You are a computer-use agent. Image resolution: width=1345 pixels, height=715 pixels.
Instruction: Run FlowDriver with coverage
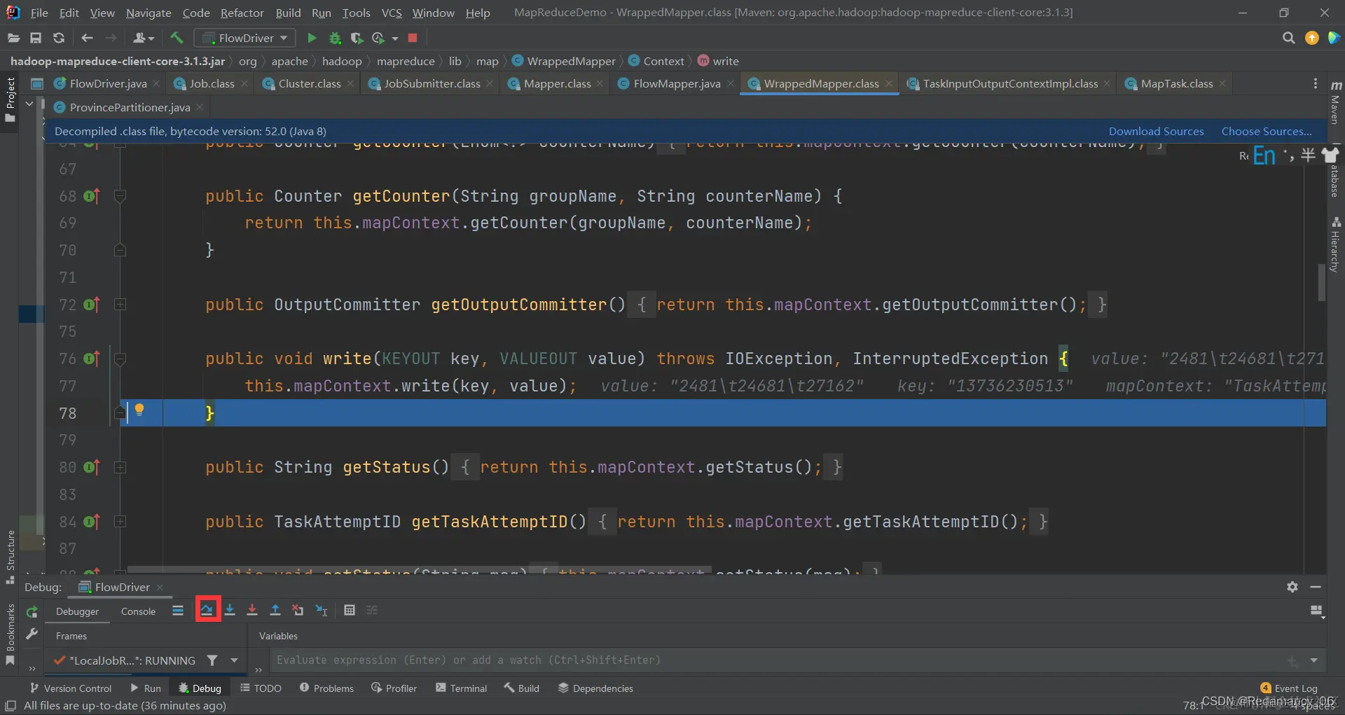(x=357, y=38)
